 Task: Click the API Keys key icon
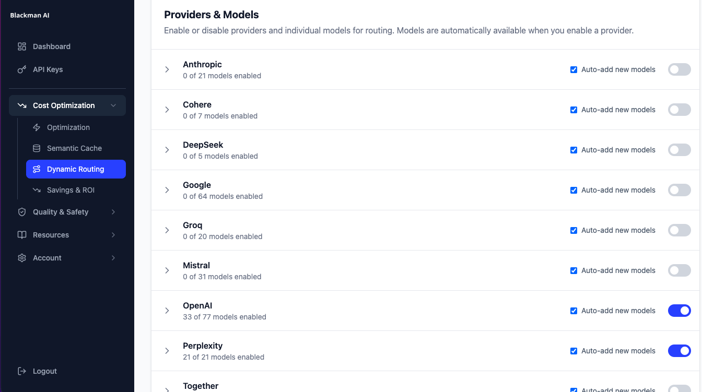tap(21, 69)
